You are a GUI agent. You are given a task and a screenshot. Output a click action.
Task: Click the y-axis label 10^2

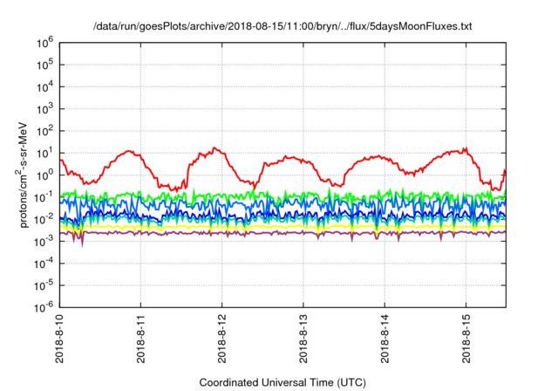point(45,132)
